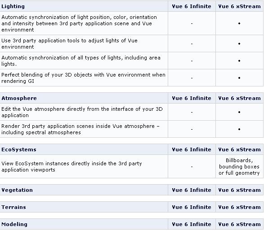Click 'Render 3rd party application scenes' row text
Viewport: 264px width, 231px height.
[81, 129]
